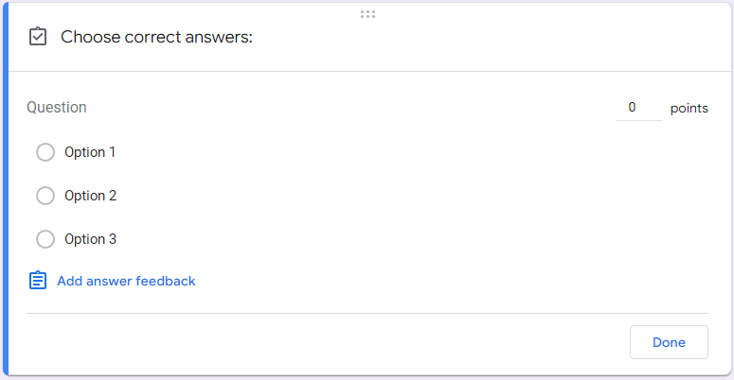Click the 'Option 3' label text
This screenshot has width=734, height=380.
tap(90, 239)
